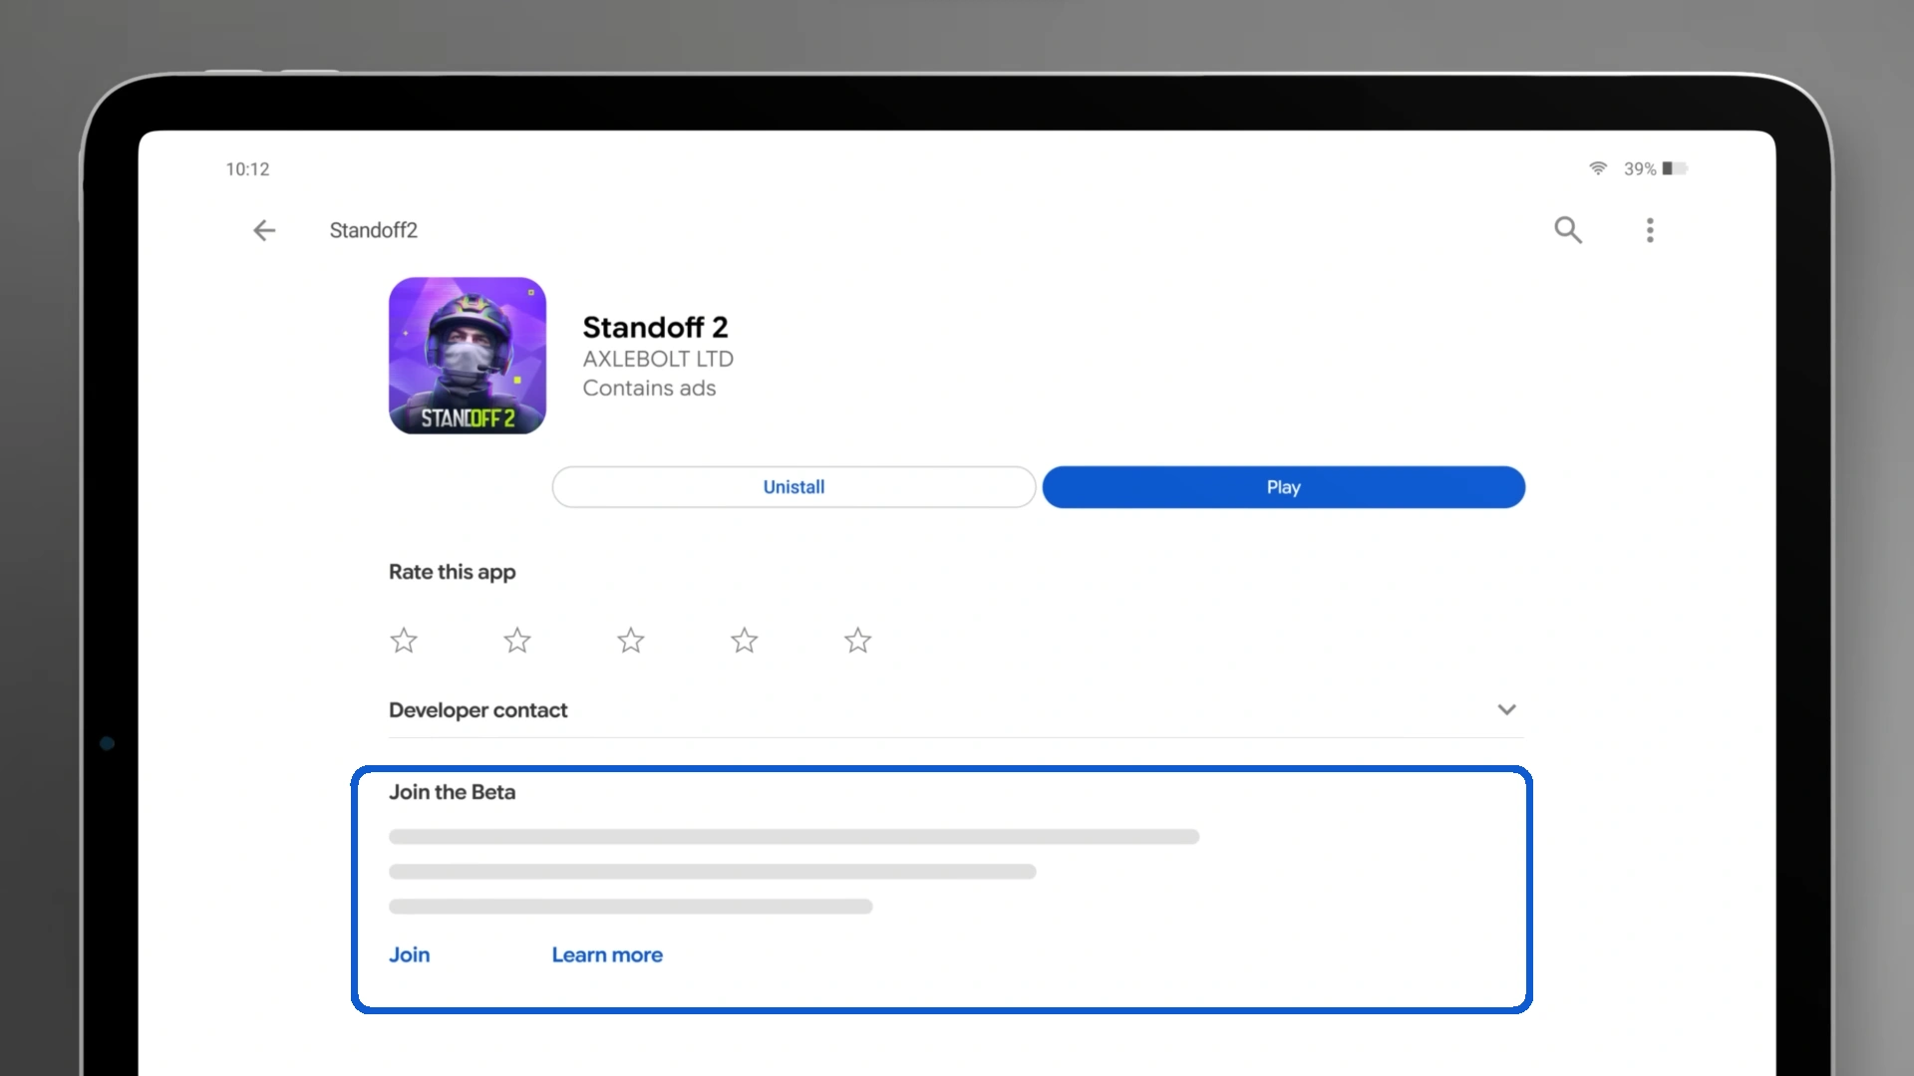This screenshot has width=1914, height=1076.
Task: Rate the app four stars
Action: (x=745, y=640)
